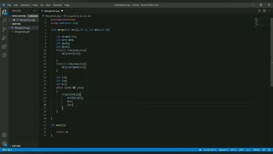
Task: Open the View menu
Action: [x=35, y=5]
